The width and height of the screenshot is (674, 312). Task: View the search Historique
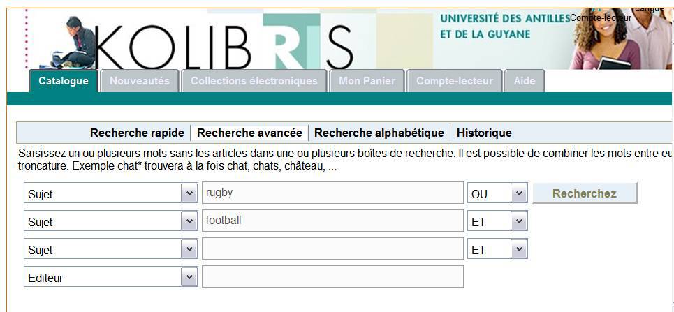pyautogui.click(x=484, y=133)
